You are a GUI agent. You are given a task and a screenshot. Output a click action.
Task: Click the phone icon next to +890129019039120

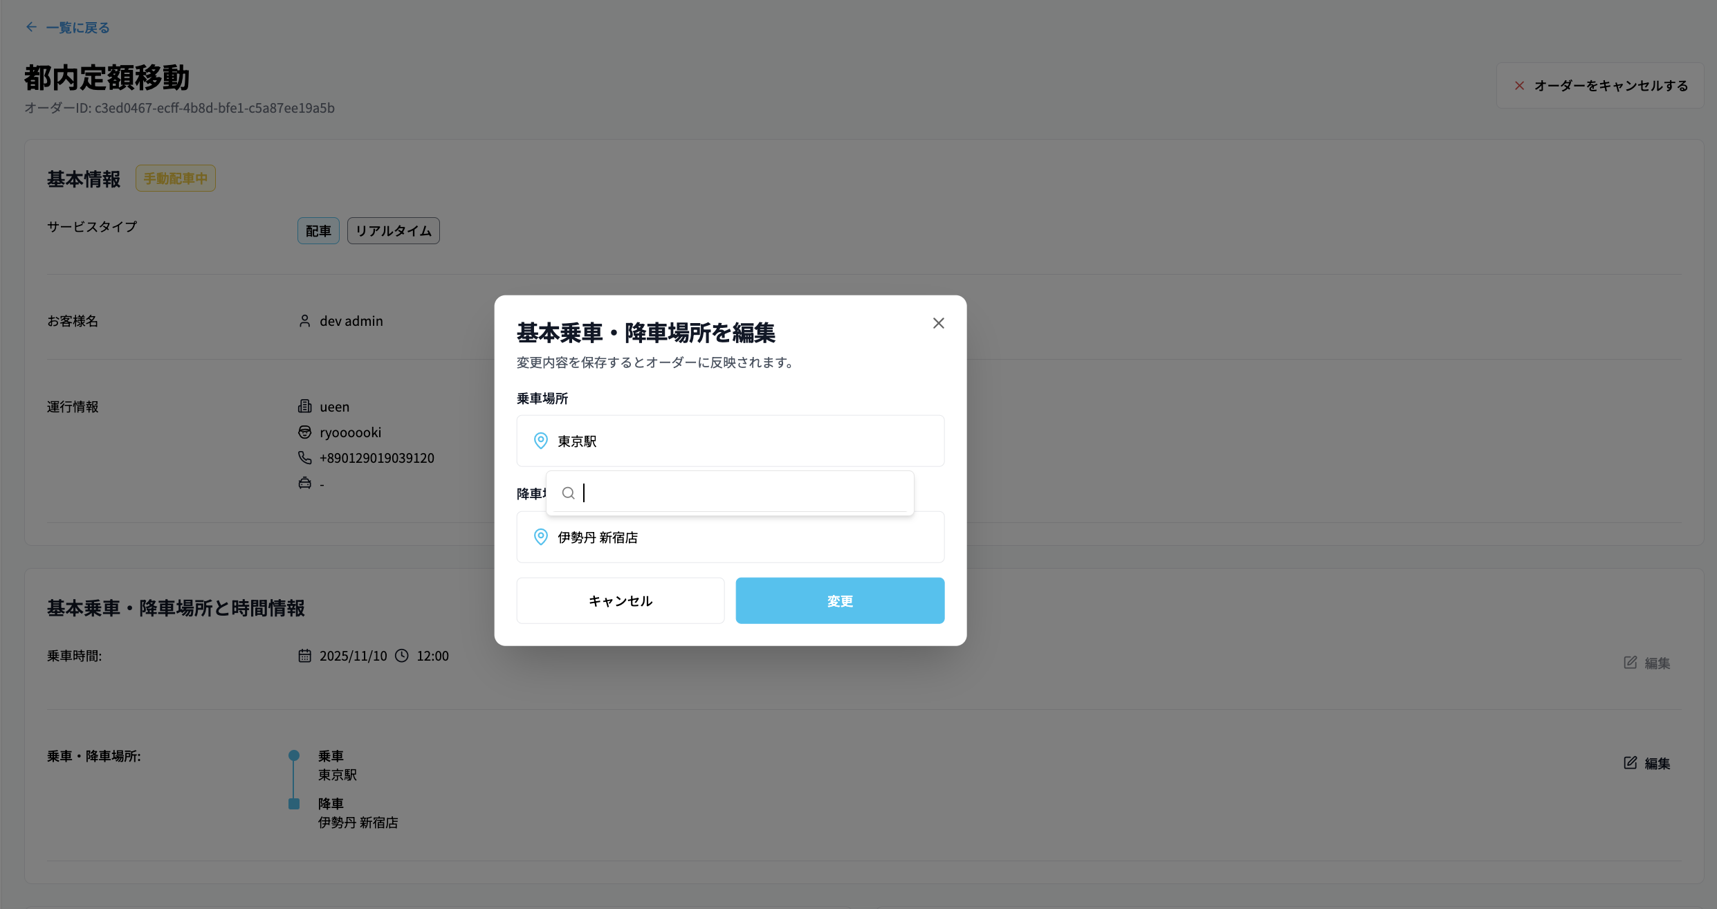click(304, 457)
